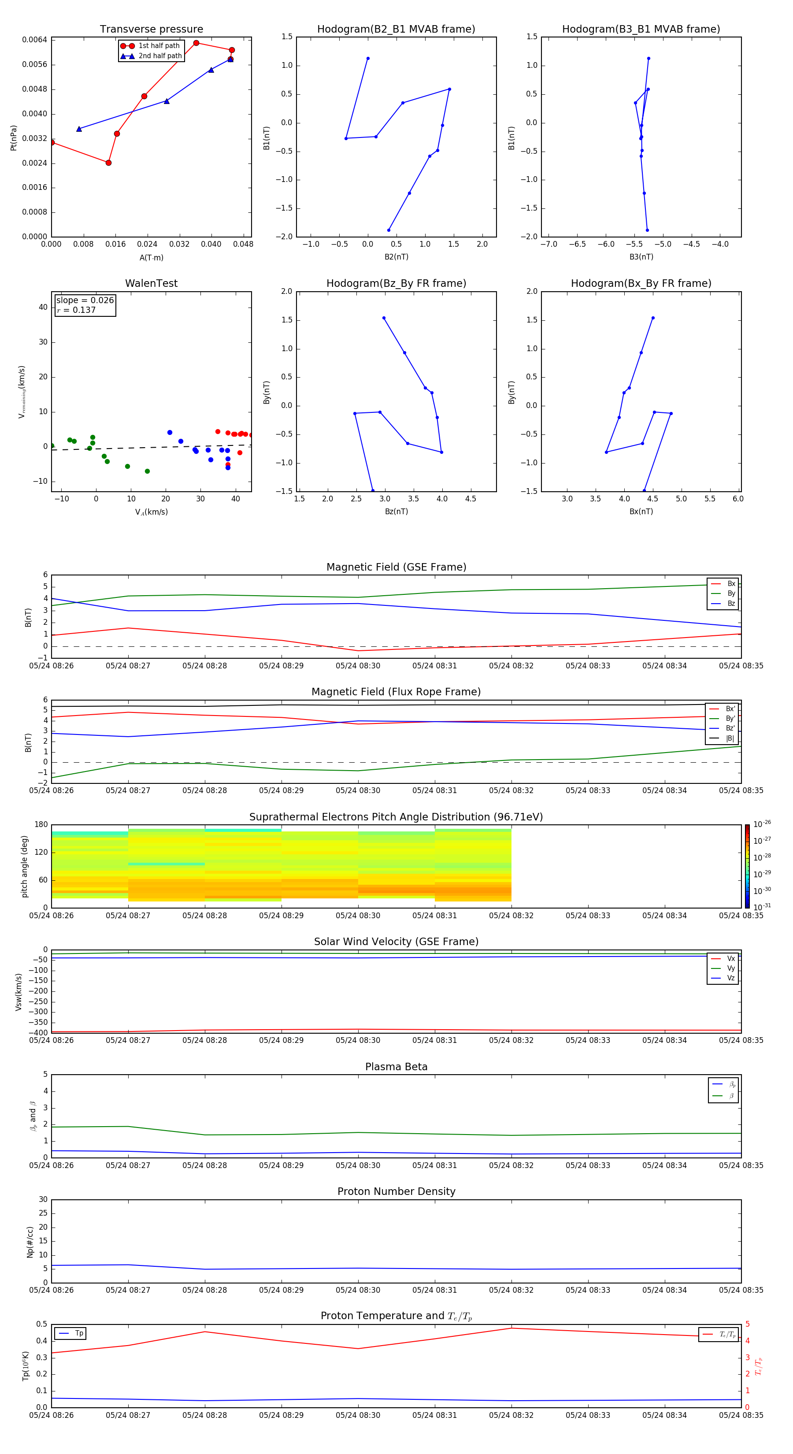
Task: Click the 'B2(nT)' x-axis label
Action: coord(396,257)
